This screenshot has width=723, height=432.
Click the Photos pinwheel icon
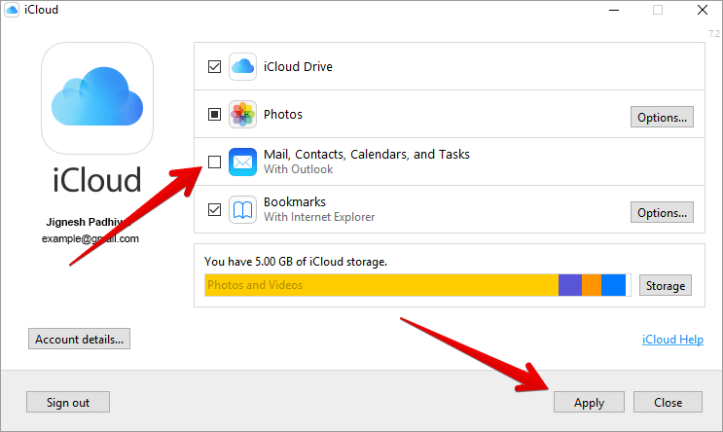(242, 115)
